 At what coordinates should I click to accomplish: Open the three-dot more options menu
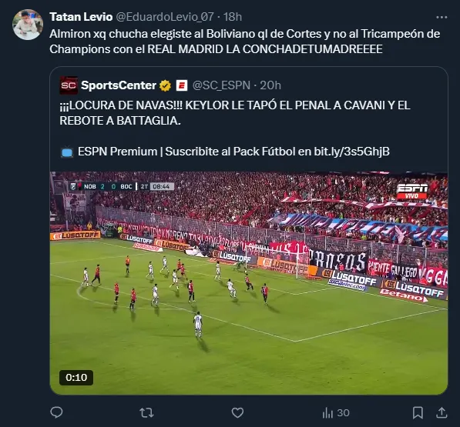tap(442, 17)
